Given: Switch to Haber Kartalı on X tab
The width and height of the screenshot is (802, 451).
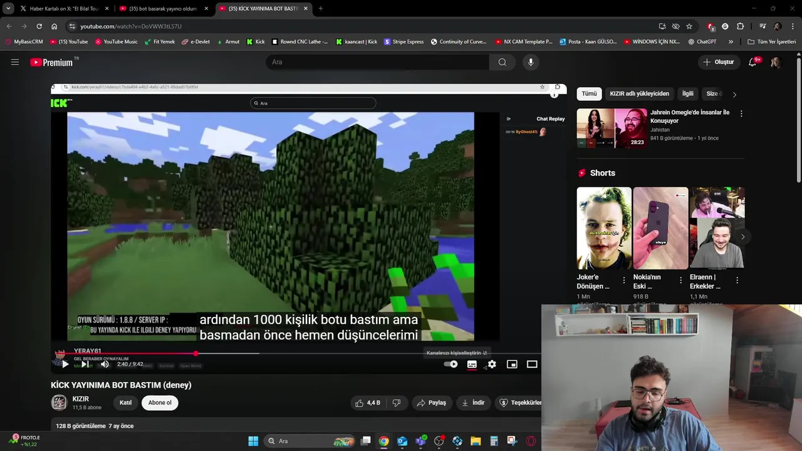Looking at the screenshot, I should pos(65,9).
